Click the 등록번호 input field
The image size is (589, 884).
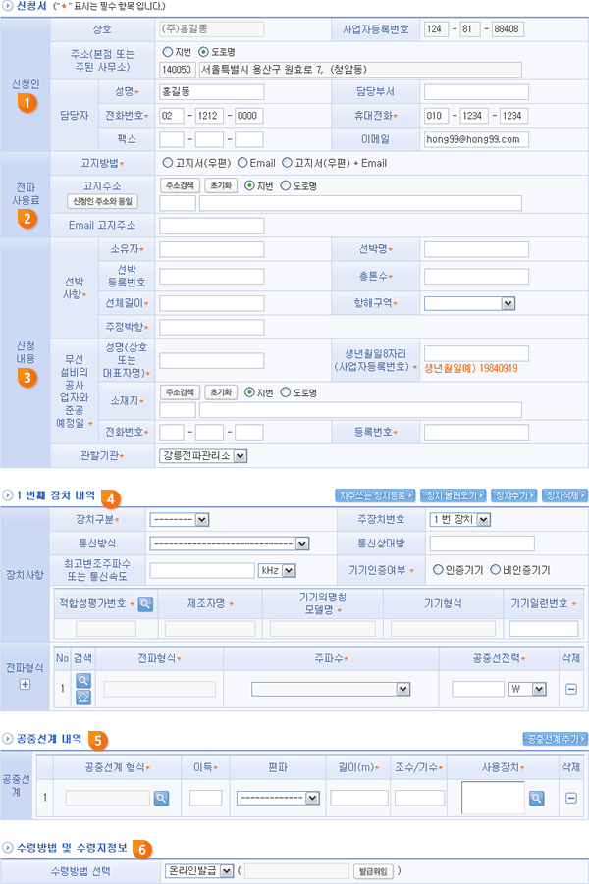coord(476,433)
